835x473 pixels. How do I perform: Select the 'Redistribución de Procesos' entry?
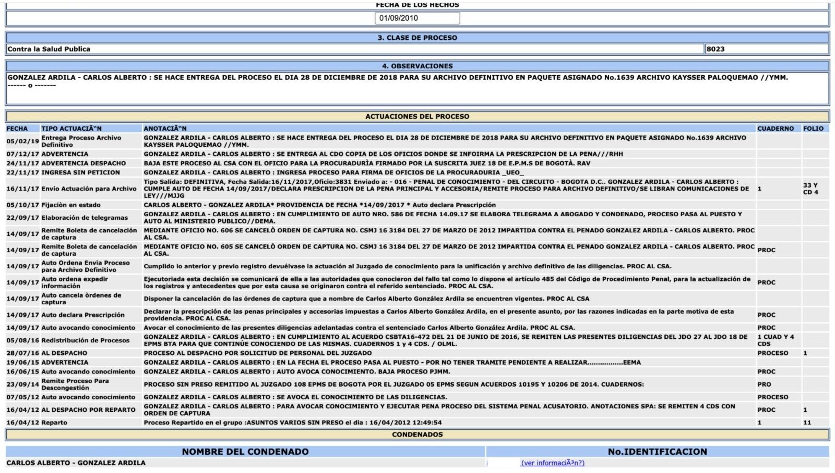point(85,340)
